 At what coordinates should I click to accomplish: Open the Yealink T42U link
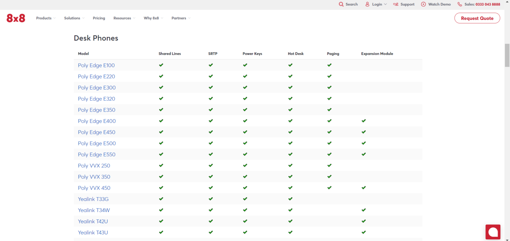pos(93,221)
